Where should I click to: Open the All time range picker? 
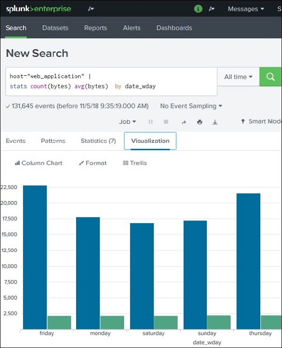coord(238,77)
